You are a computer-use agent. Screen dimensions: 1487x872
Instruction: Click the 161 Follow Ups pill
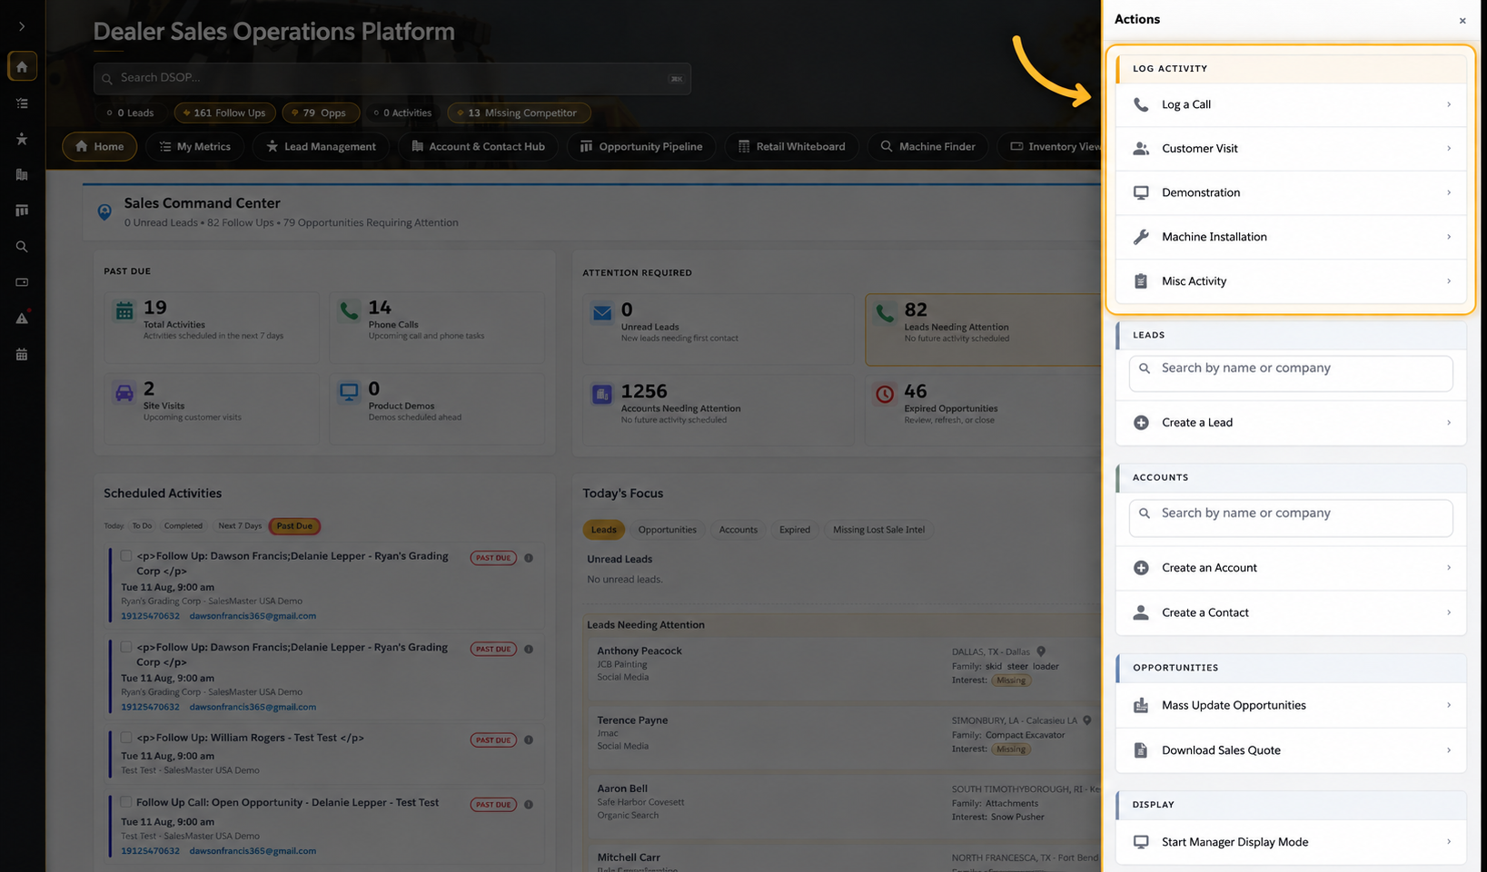224,113
